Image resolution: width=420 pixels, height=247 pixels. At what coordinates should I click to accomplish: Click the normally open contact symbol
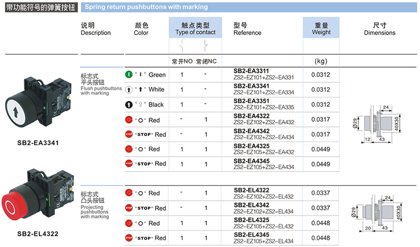[182, 46]
